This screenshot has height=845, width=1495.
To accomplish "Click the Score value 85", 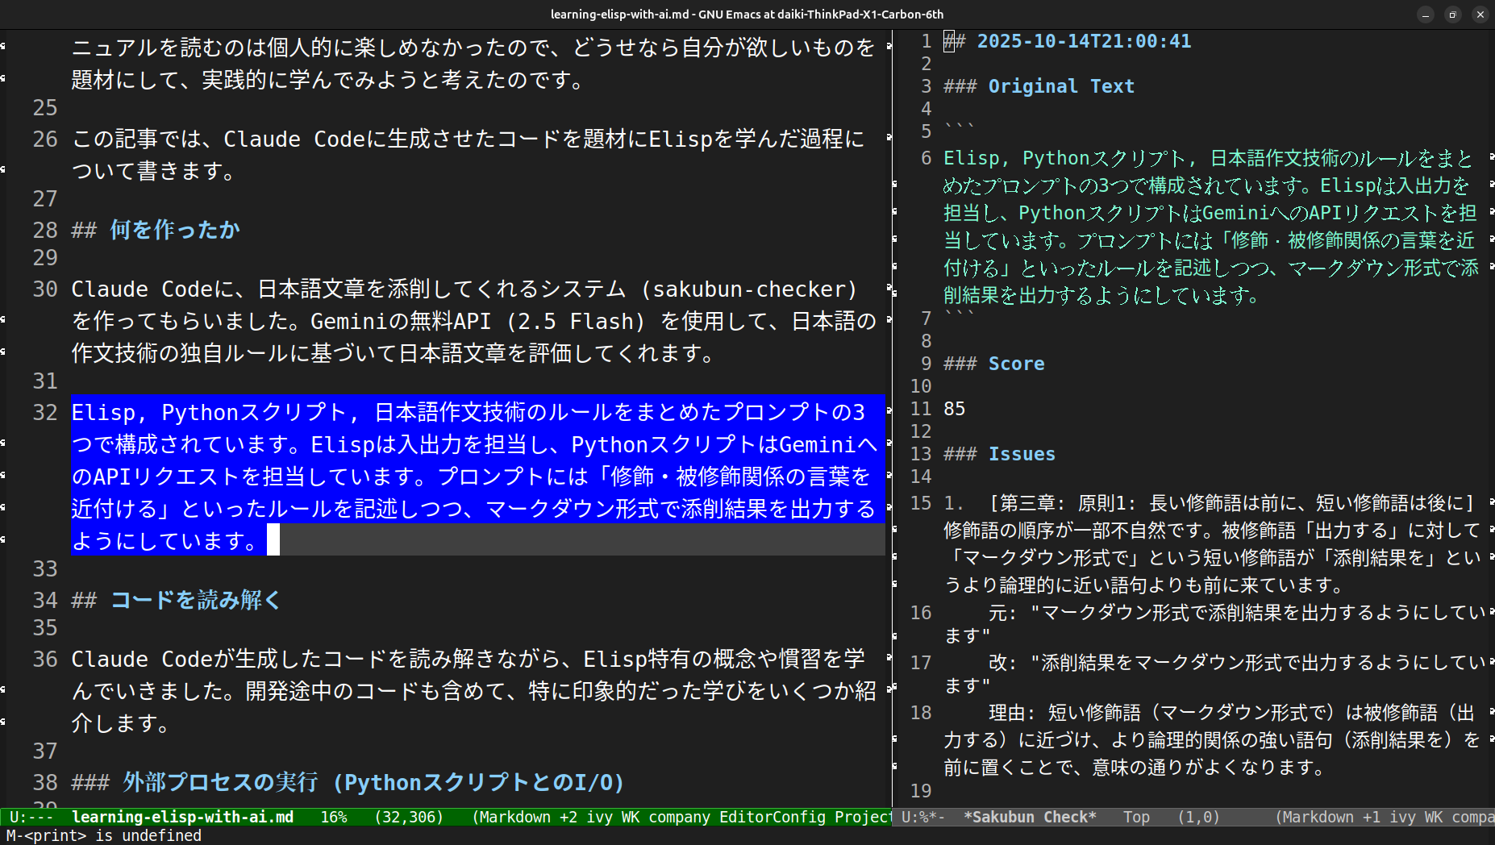I will (x=954, y=409).
